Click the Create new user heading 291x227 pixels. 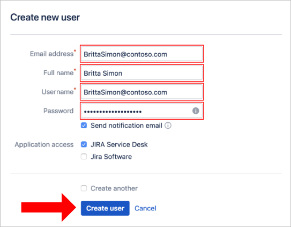[x=45, y=18]
